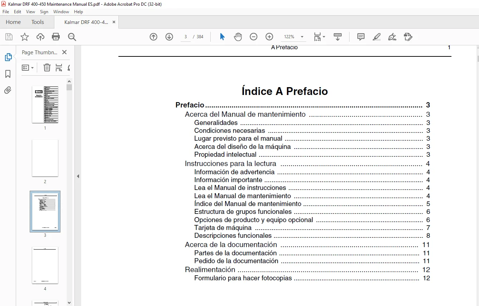Viewport: 479px width, 306px height.
Task: Select the Kalmar DRF 400-4... document tab
Action: 86,22
